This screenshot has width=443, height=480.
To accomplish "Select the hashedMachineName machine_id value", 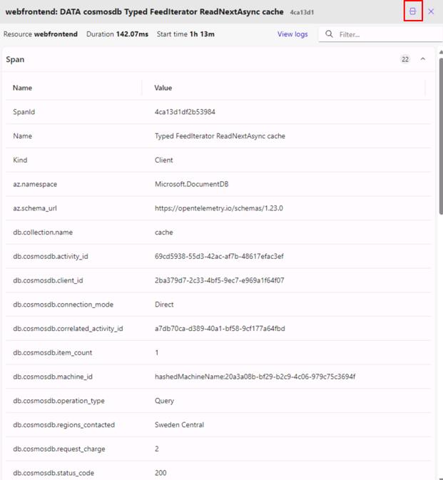I will (x=255, y=377).
